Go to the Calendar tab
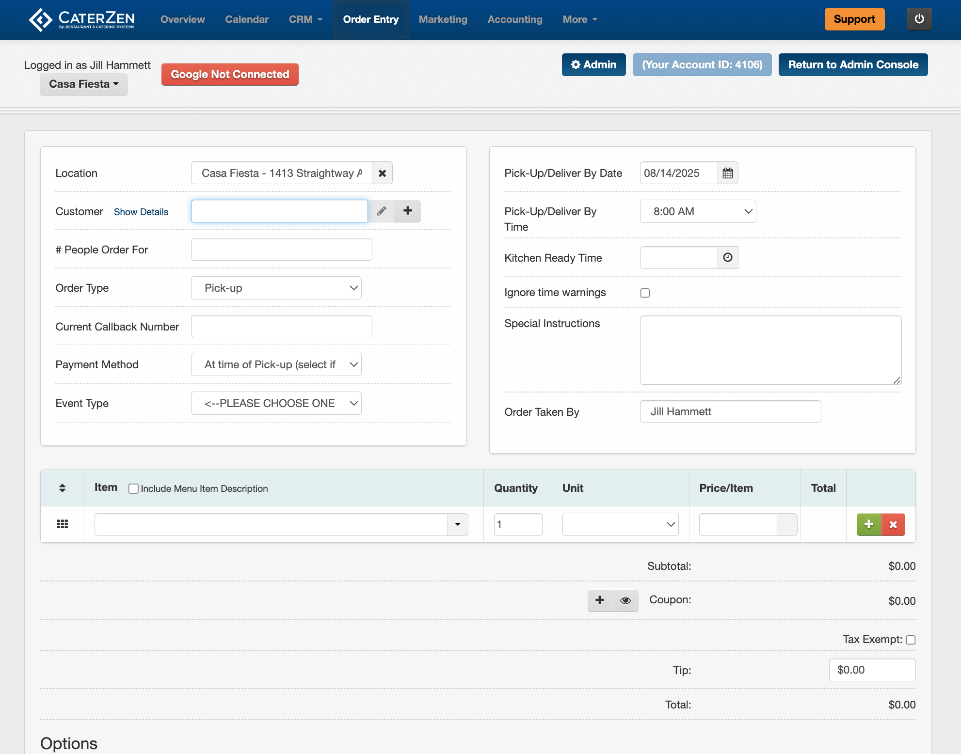 246,19
